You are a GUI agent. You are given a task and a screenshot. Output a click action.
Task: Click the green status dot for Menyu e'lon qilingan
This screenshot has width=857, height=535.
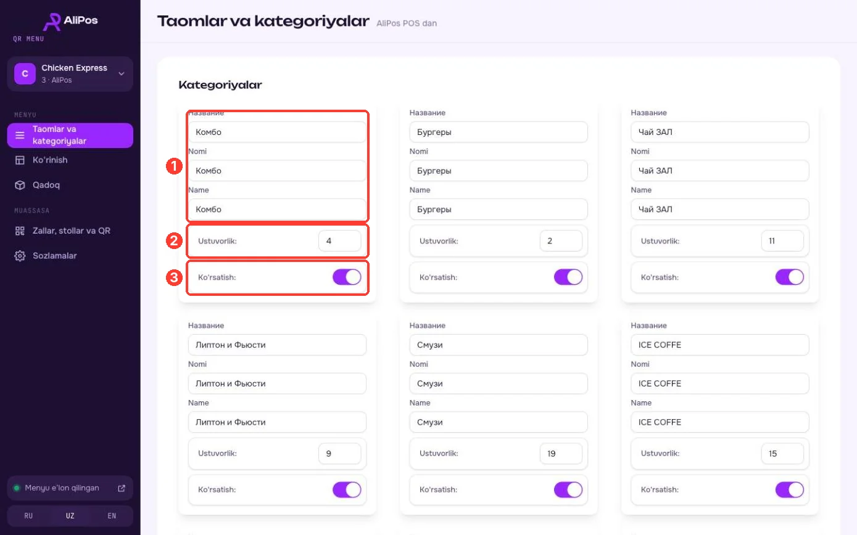pyautogui.click(x=17, y=488)
